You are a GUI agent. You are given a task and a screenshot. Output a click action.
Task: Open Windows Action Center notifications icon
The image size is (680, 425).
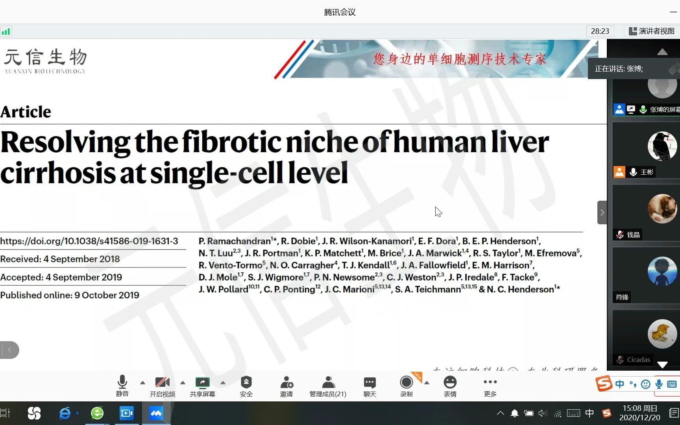[674, 413]
